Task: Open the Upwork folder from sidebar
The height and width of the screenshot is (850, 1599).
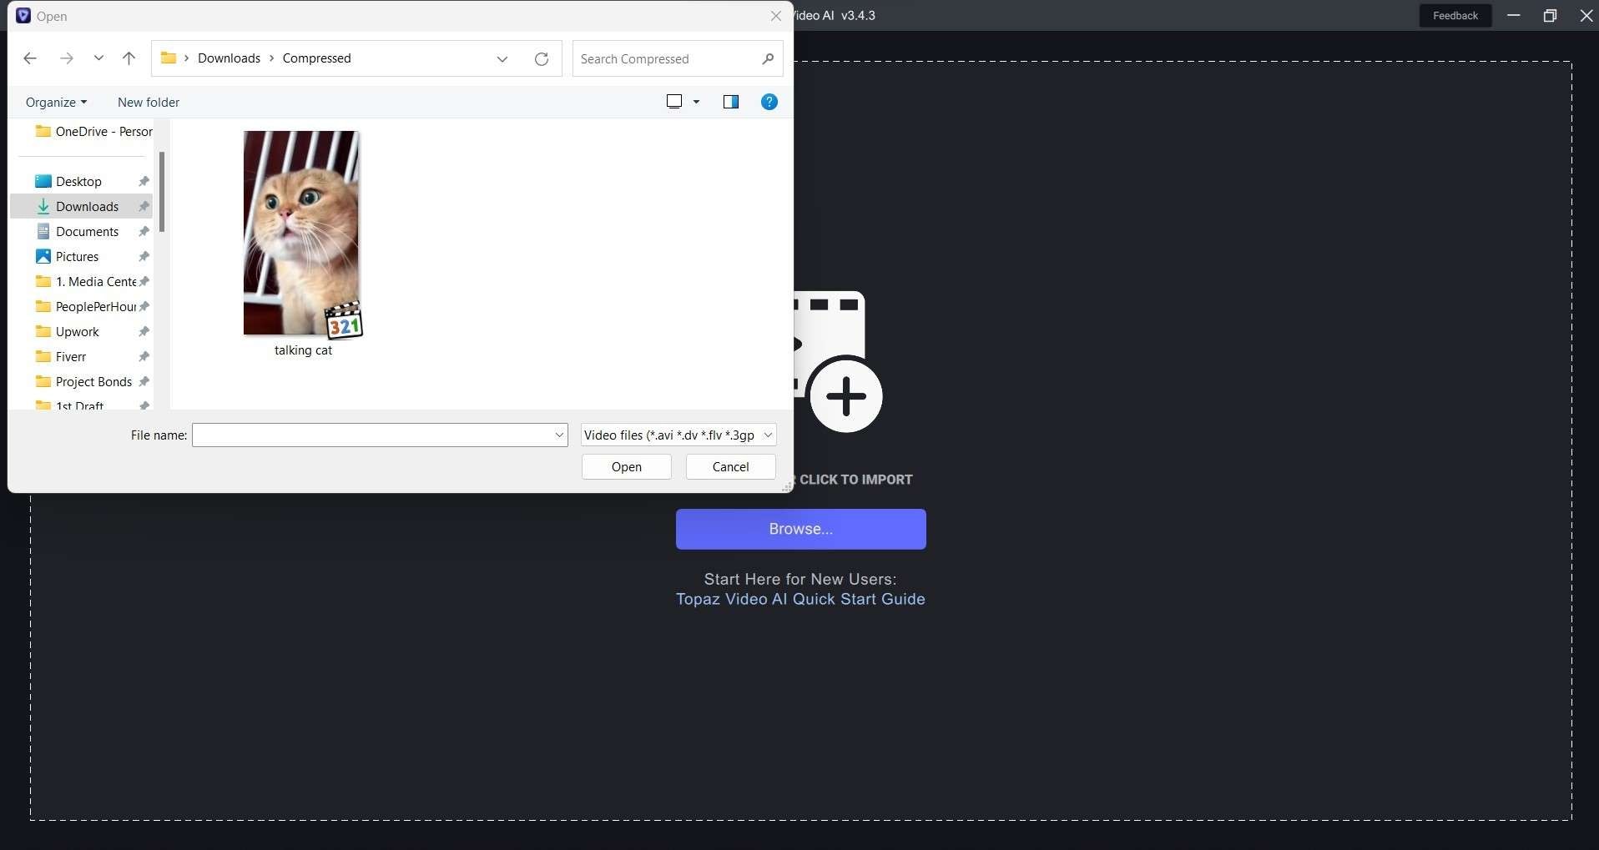Action: point(77,331)
